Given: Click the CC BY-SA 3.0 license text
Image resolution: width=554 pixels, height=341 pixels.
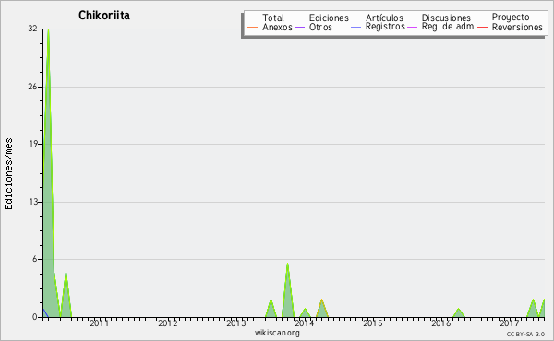Looking at the screenshot, I should coord(525,334).
